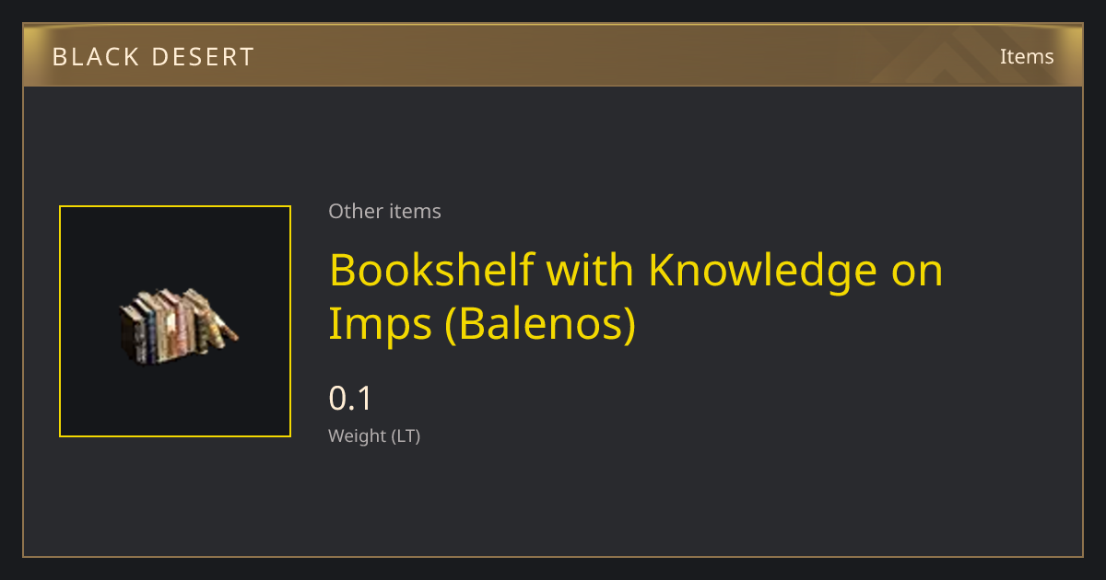Click the word DESERT in the header
The width and height of the screenshot is (1106, 580).
[x=203, y=57]
